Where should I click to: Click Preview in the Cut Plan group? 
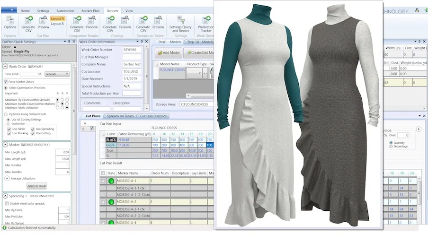43,23
